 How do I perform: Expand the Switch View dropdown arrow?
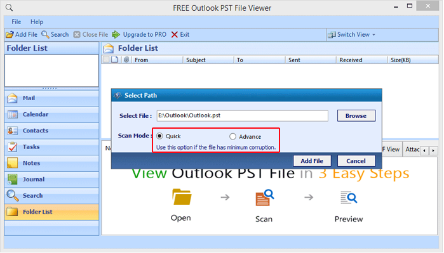[x=373, y=35]
